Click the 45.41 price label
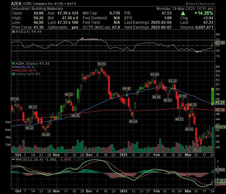This screenshot has width=226, height=194. pos(76,115)
